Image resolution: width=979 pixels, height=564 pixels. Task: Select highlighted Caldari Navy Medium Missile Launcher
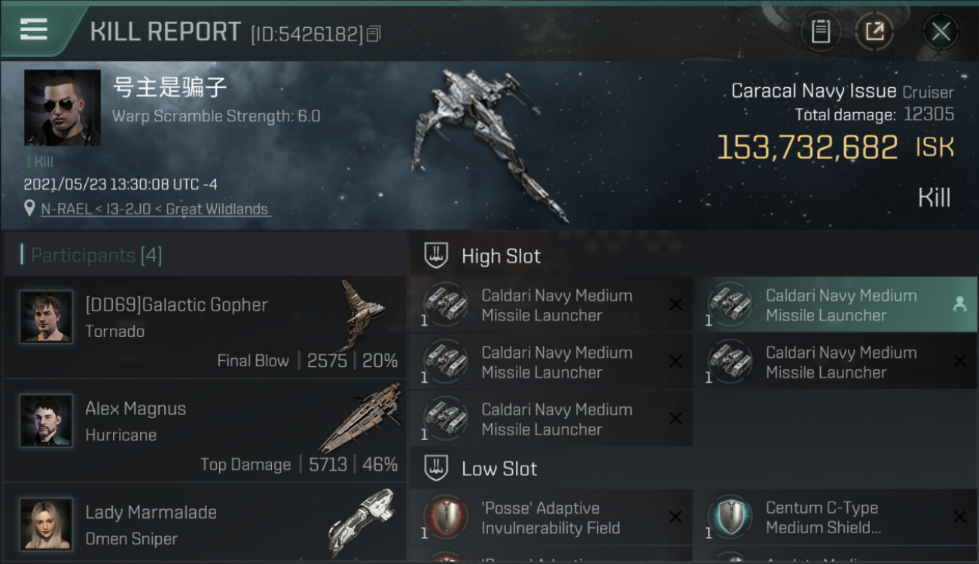pyautogui.click(x=835, y=305)
